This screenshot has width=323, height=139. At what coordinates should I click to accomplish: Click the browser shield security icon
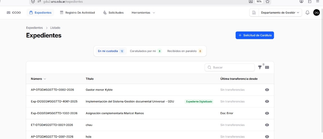(x=33, y=2)
